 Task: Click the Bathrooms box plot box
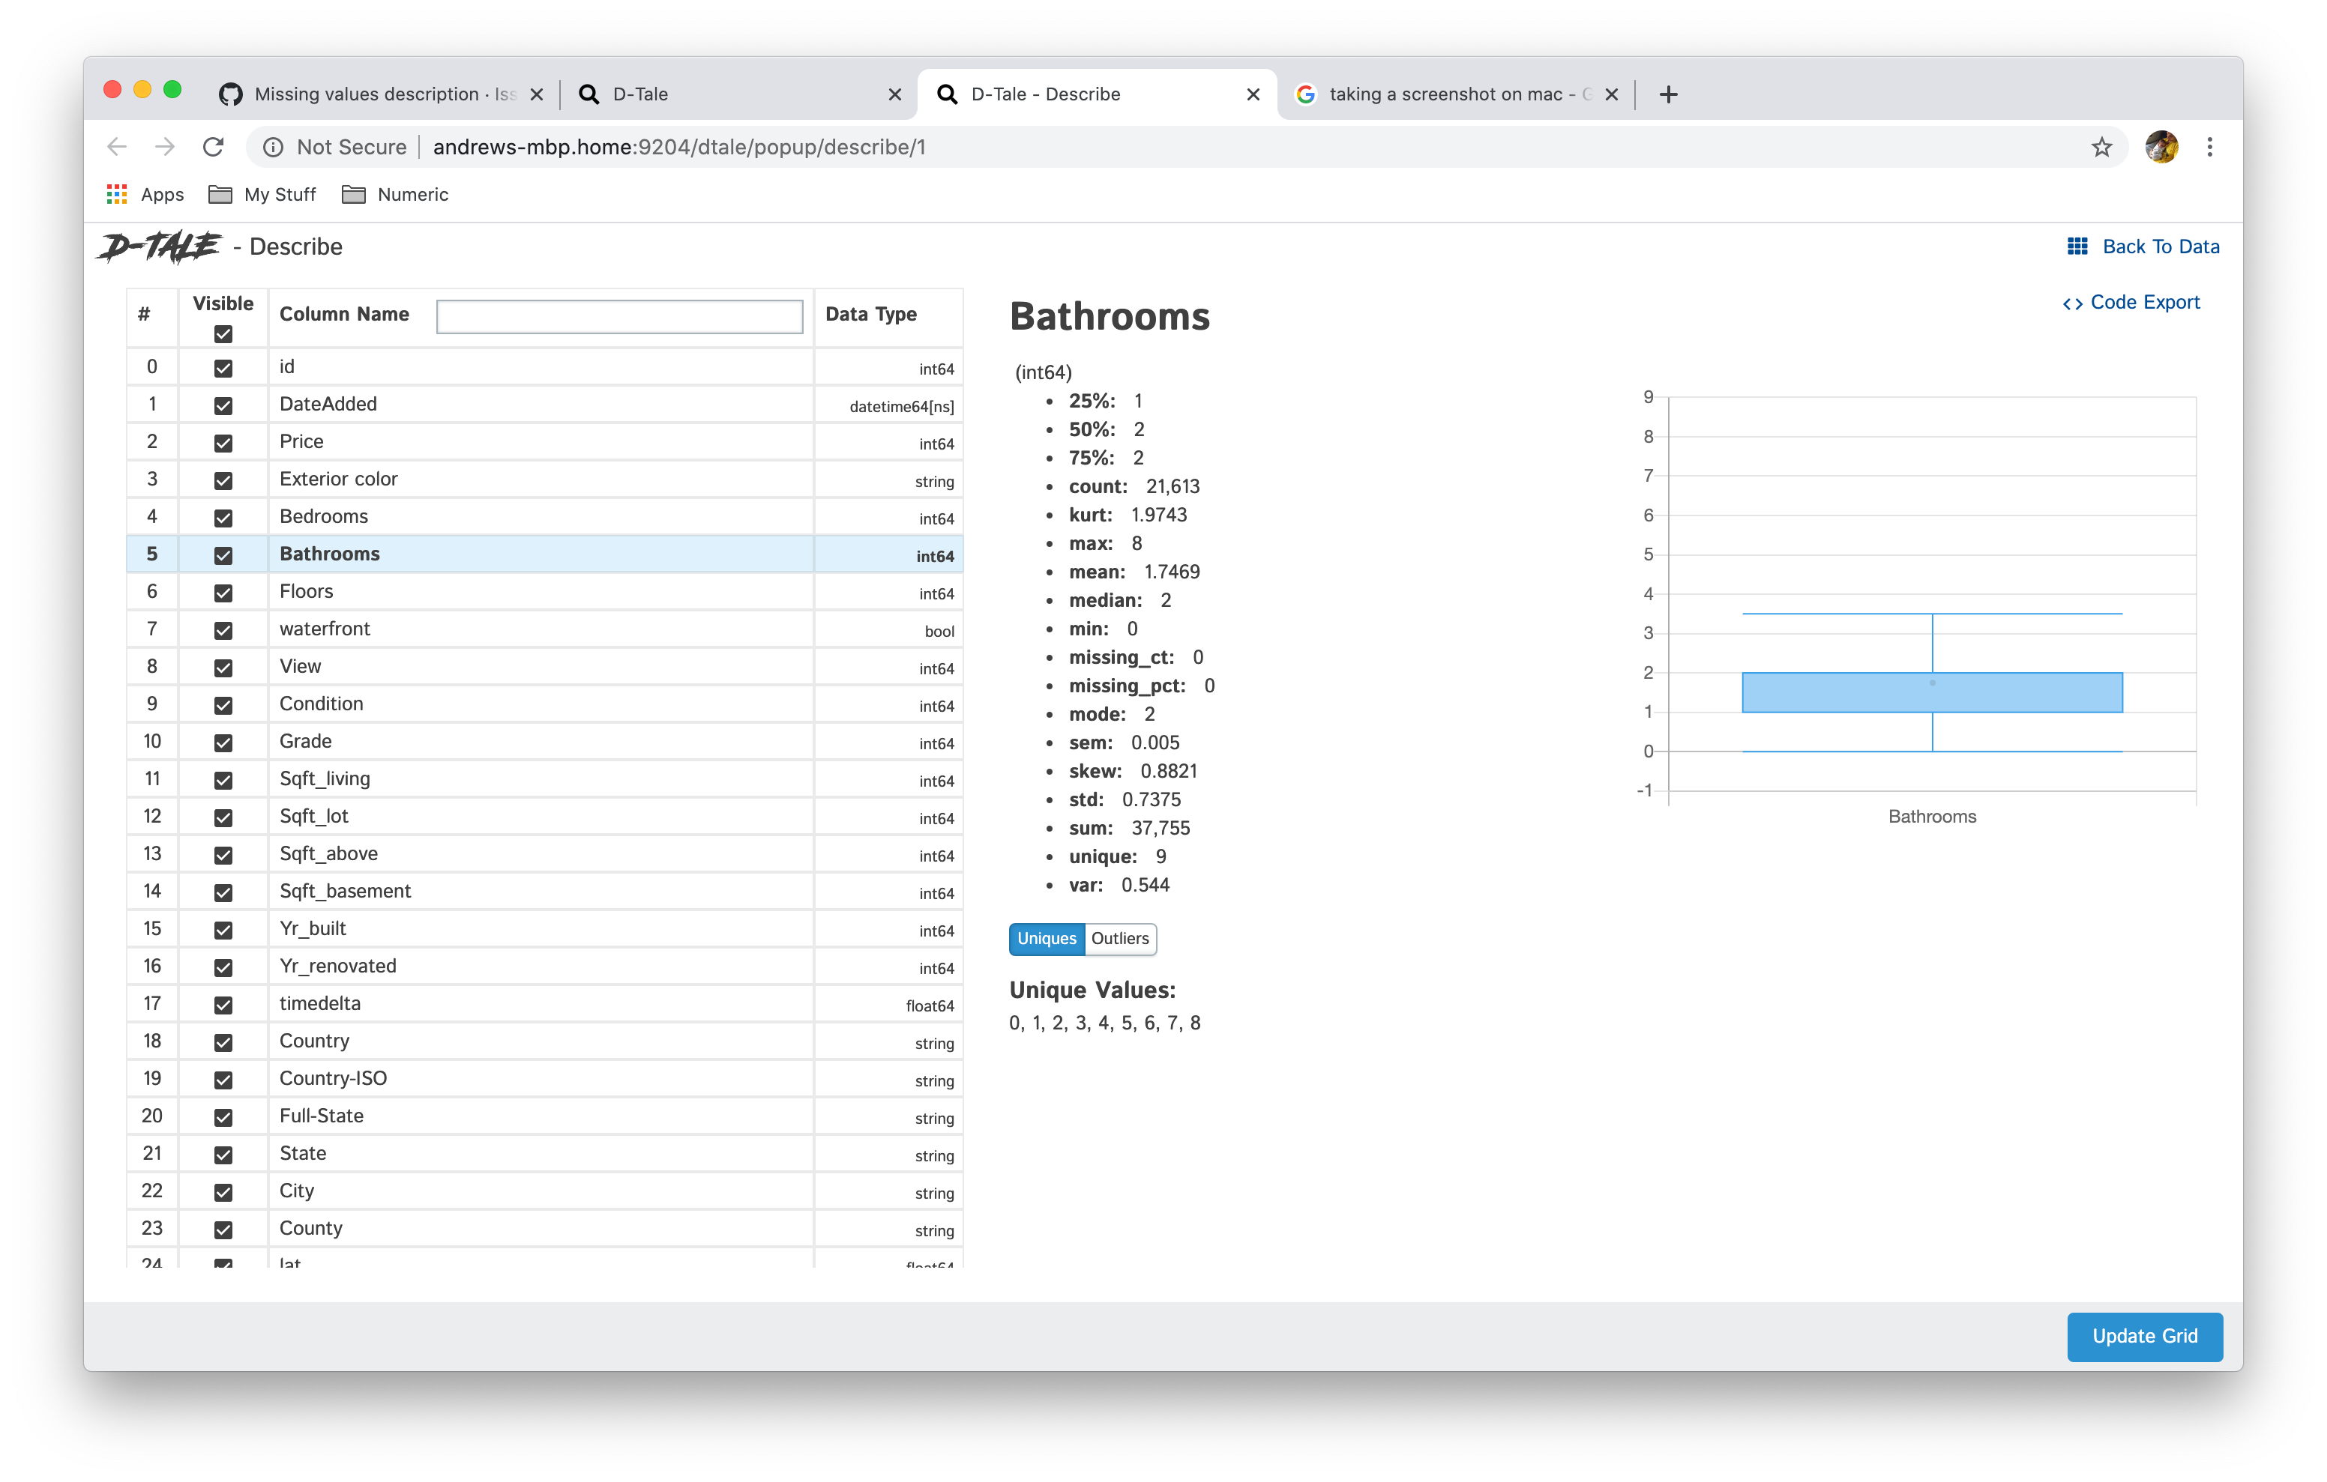pyautogui.click(x=1932, y=692)
